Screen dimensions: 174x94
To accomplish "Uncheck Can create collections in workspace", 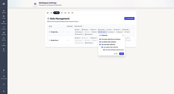I will (100, 39).
